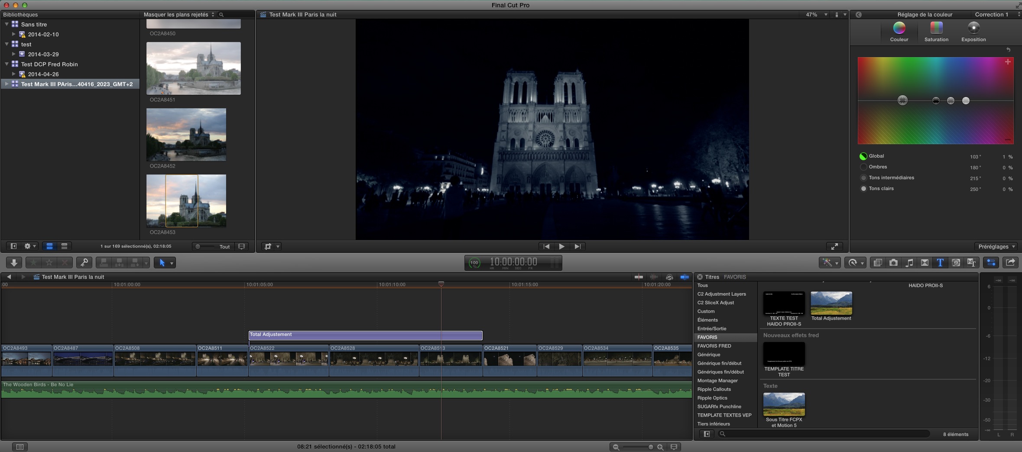Open the Music and Sound browser
Image resolution: width=1022 pixels, height=452 pixels.
909,263
